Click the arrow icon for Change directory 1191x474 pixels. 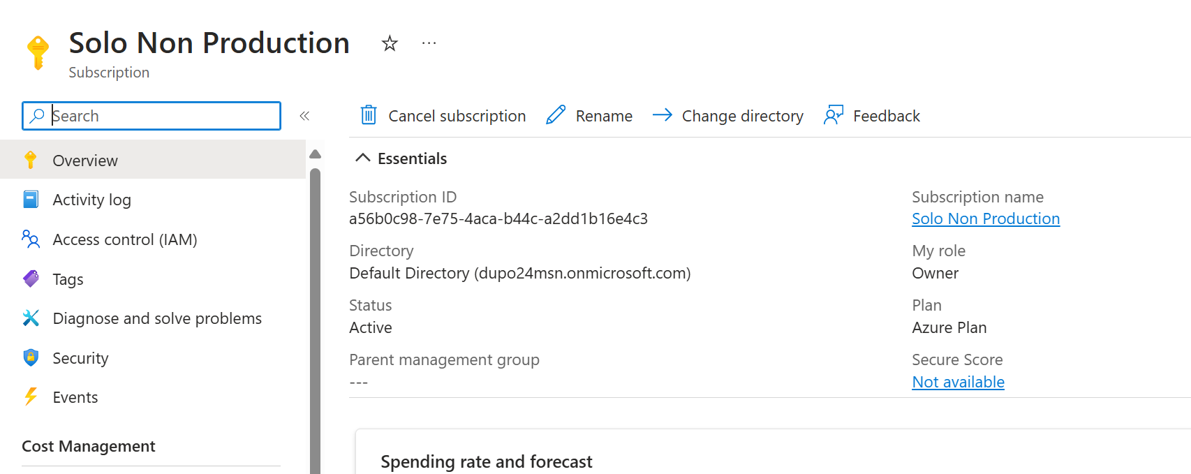(x=662, y=114)
